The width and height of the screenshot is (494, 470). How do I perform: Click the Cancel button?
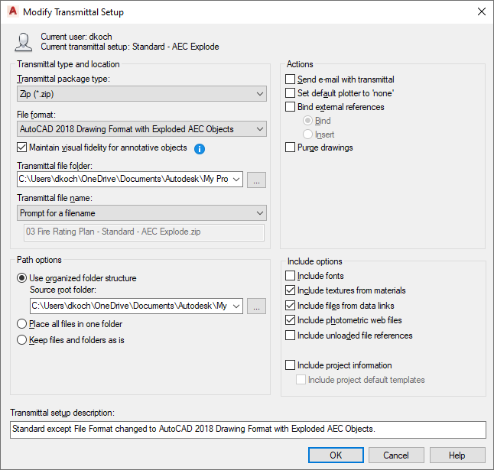pos(396,455)
